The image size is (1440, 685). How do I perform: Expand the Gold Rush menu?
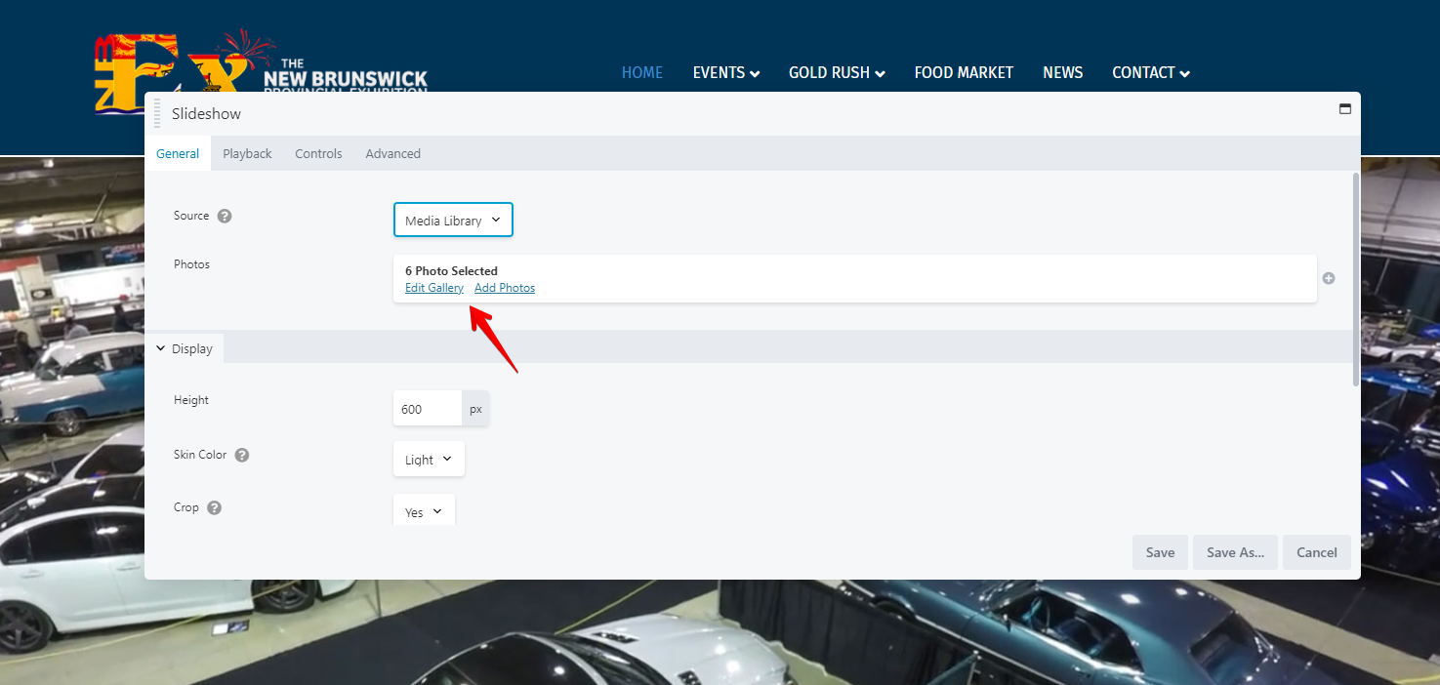click(837, 72)
